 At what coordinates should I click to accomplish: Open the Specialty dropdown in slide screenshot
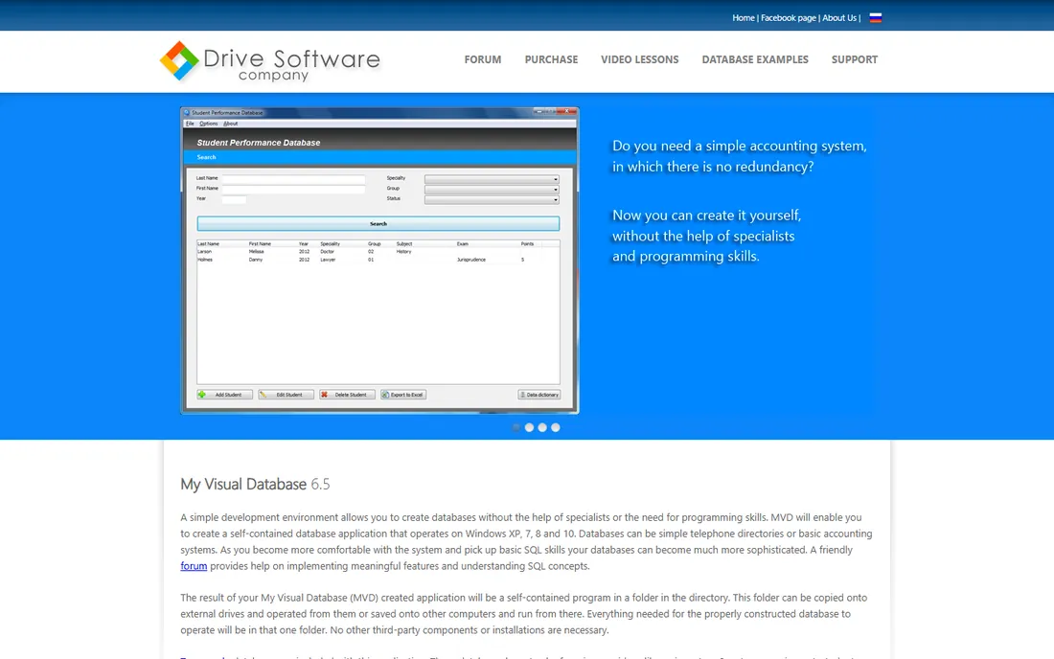(492, 179)
